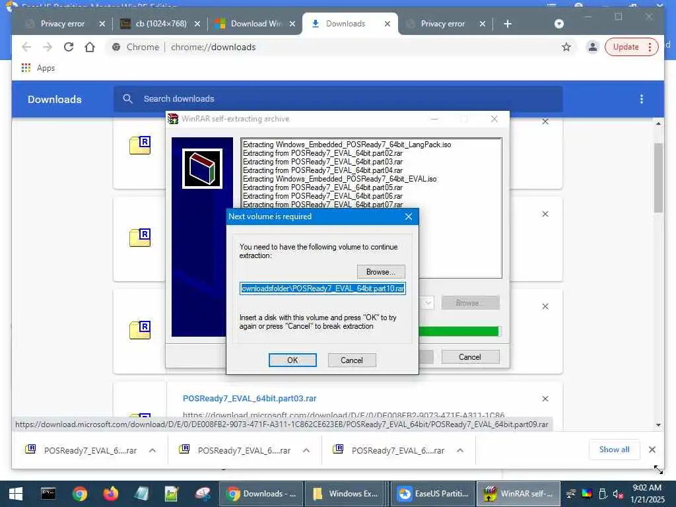Image resolution: width=676 pixels, height=507 pixels.
Task: Close the cb (1024×768) tab
Action: 197,24
